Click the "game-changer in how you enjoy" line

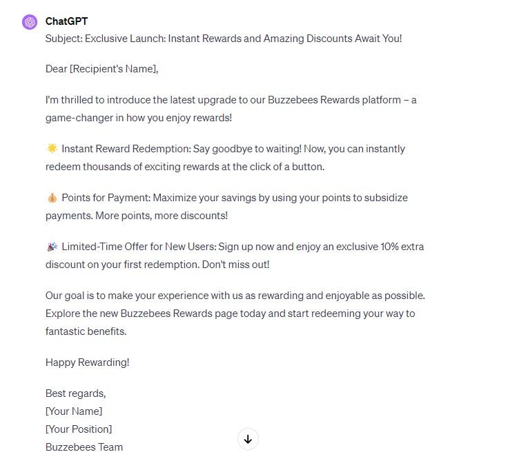[x=139, y=117]
